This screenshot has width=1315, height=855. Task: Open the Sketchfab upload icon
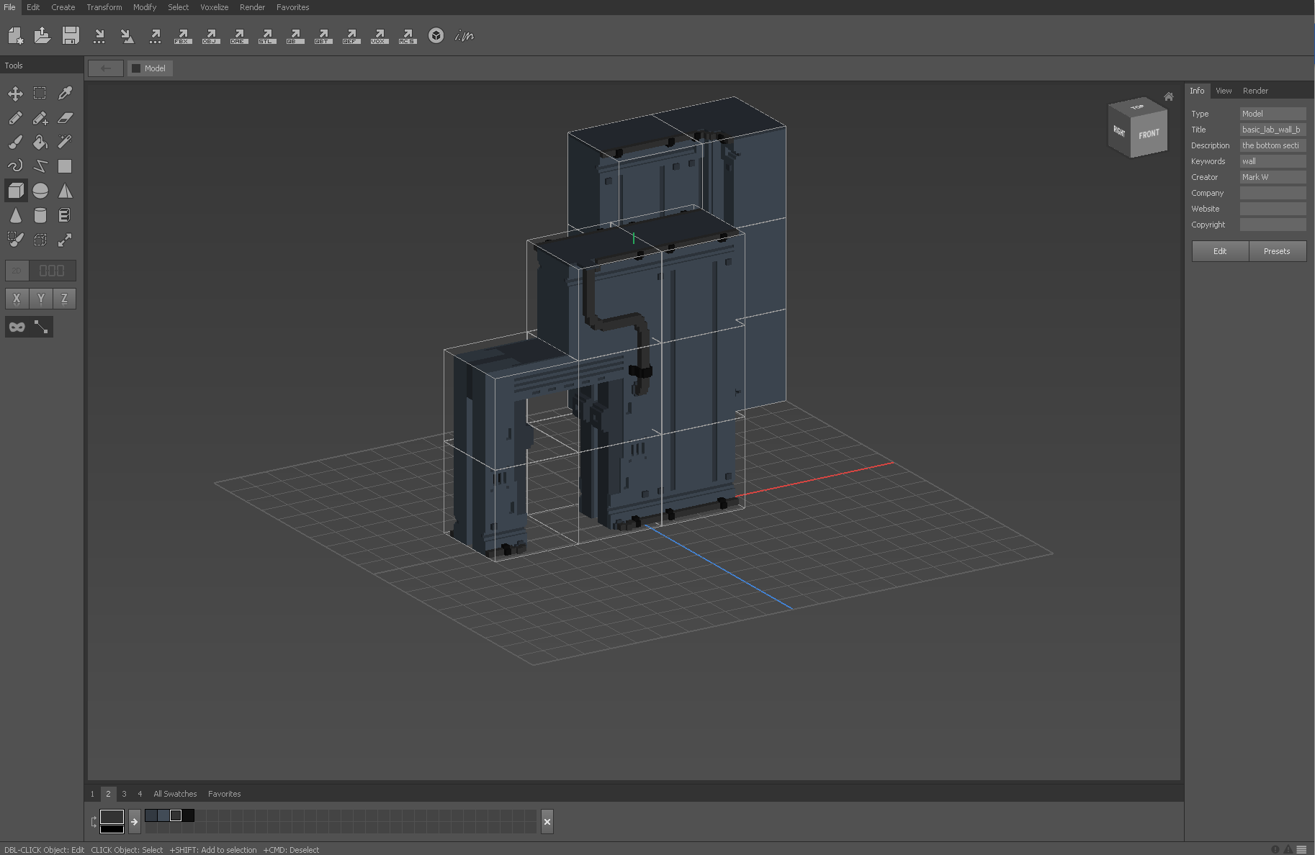pyautogui.click(x=436, y=36)
